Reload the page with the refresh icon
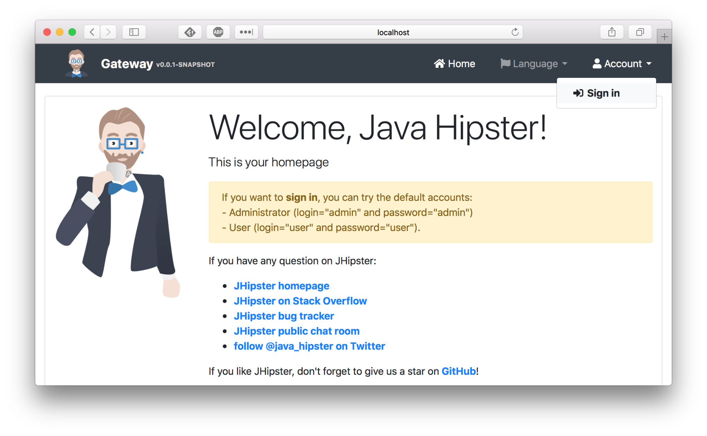This screenshot has width=707, height=436. pos(515,32)
